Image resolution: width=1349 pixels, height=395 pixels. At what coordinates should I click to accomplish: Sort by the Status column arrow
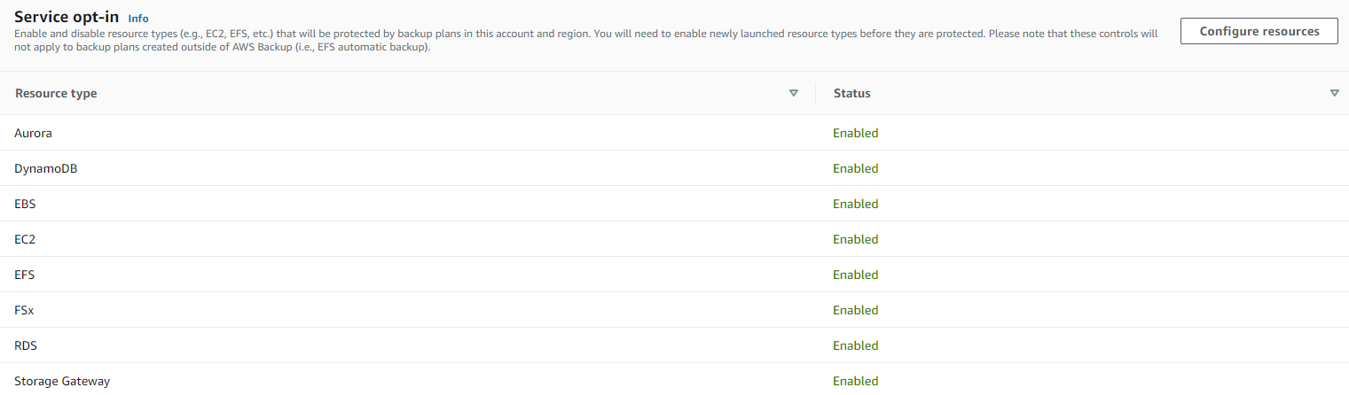pos(1334,93)
